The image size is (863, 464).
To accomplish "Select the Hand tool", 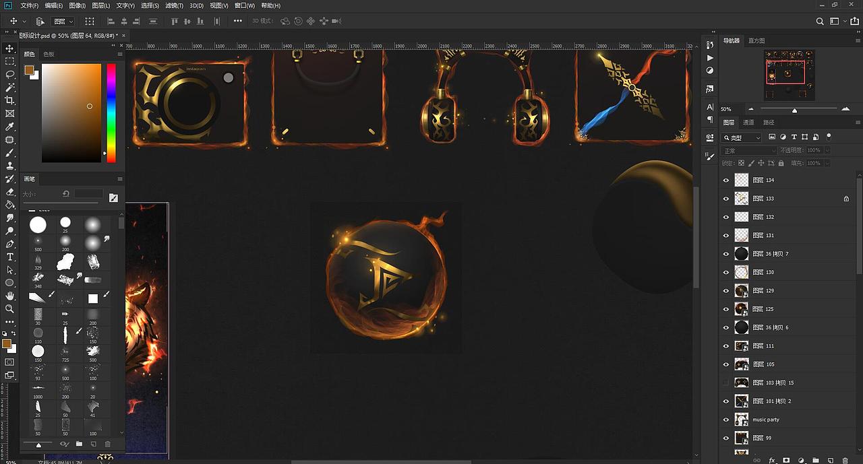I will 10,296.
